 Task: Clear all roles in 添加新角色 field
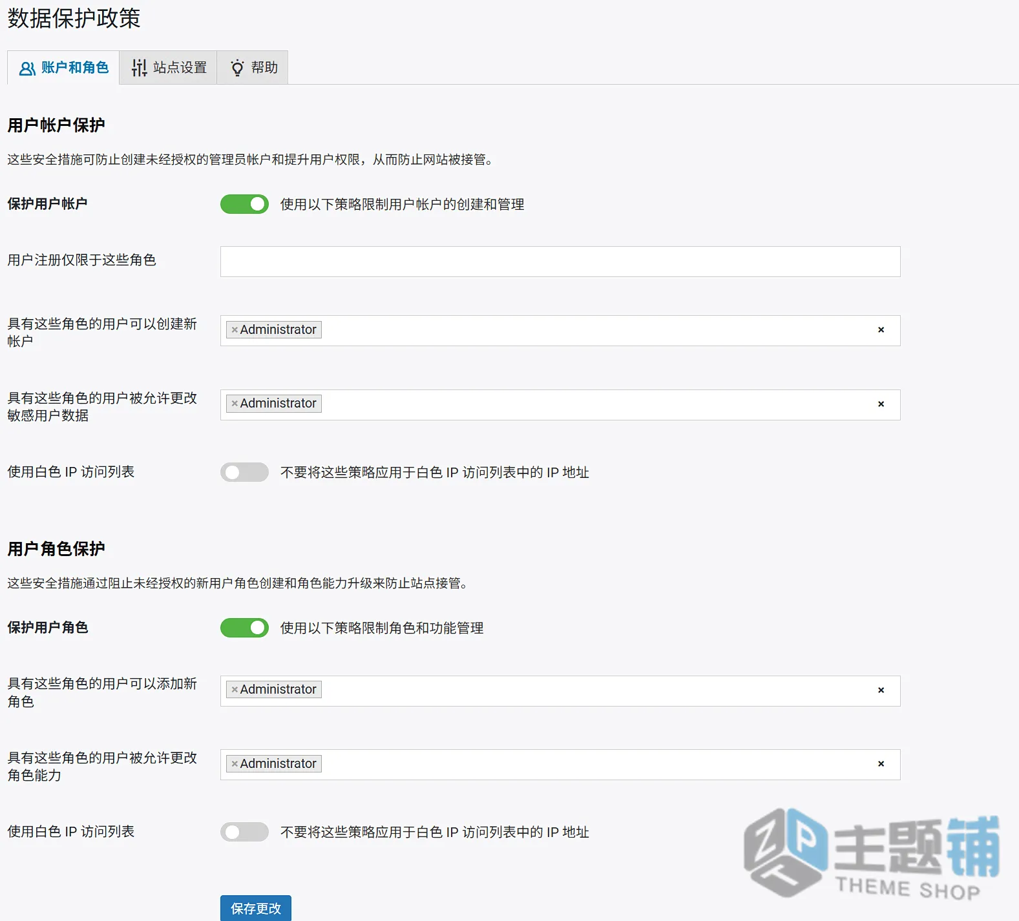point(881,690)
